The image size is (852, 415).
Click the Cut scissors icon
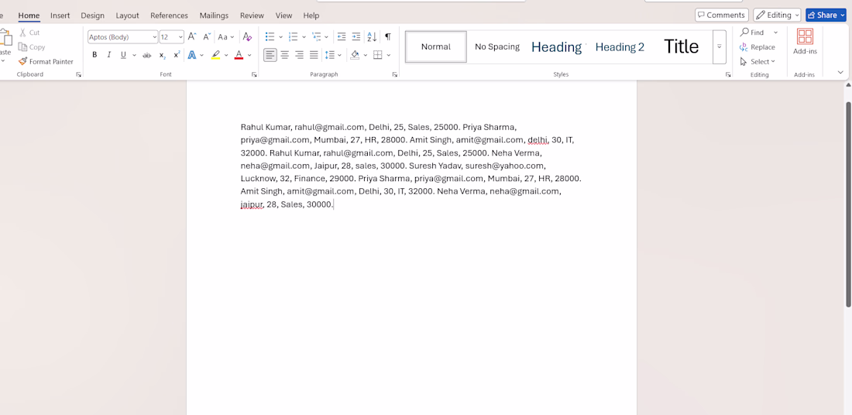[x=22, y=33]
